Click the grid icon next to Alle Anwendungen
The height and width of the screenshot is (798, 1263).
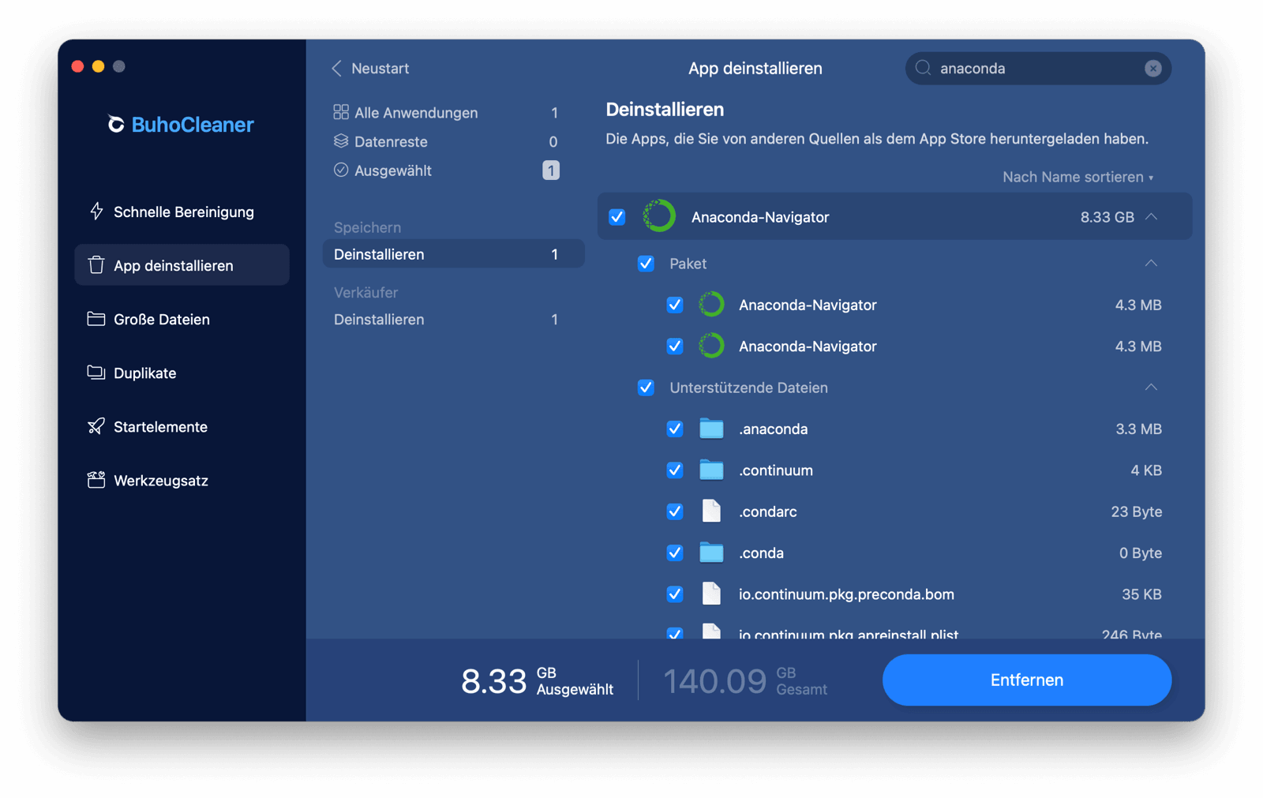[x=341, y=112]
